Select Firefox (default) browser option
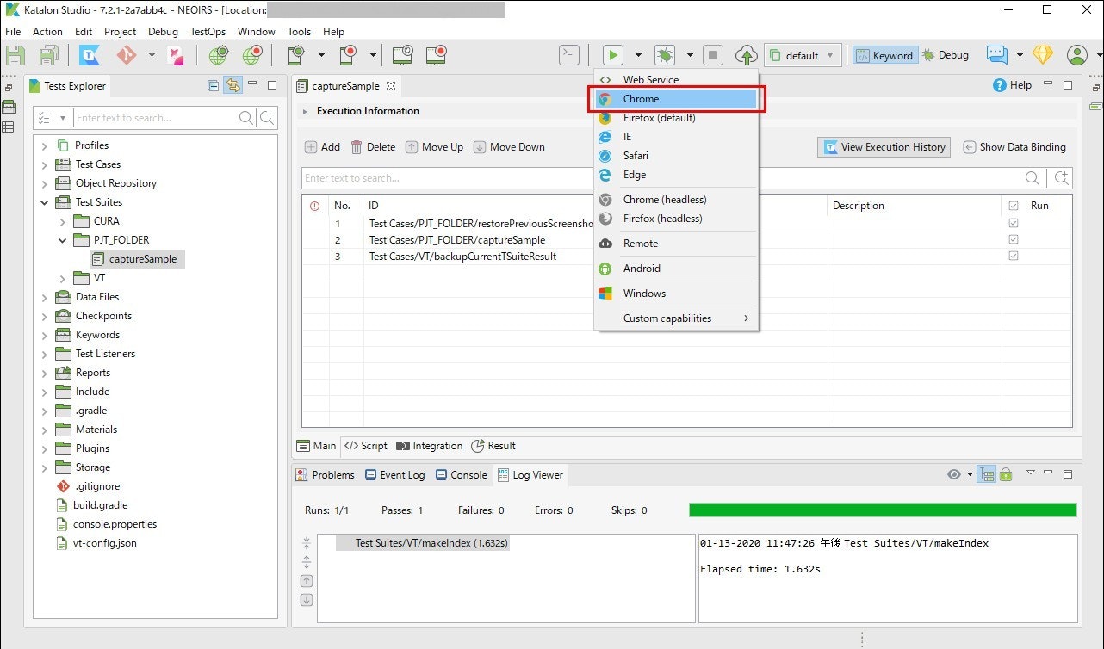The width and height of the screenshot is (1104, 649). point(676,118)
